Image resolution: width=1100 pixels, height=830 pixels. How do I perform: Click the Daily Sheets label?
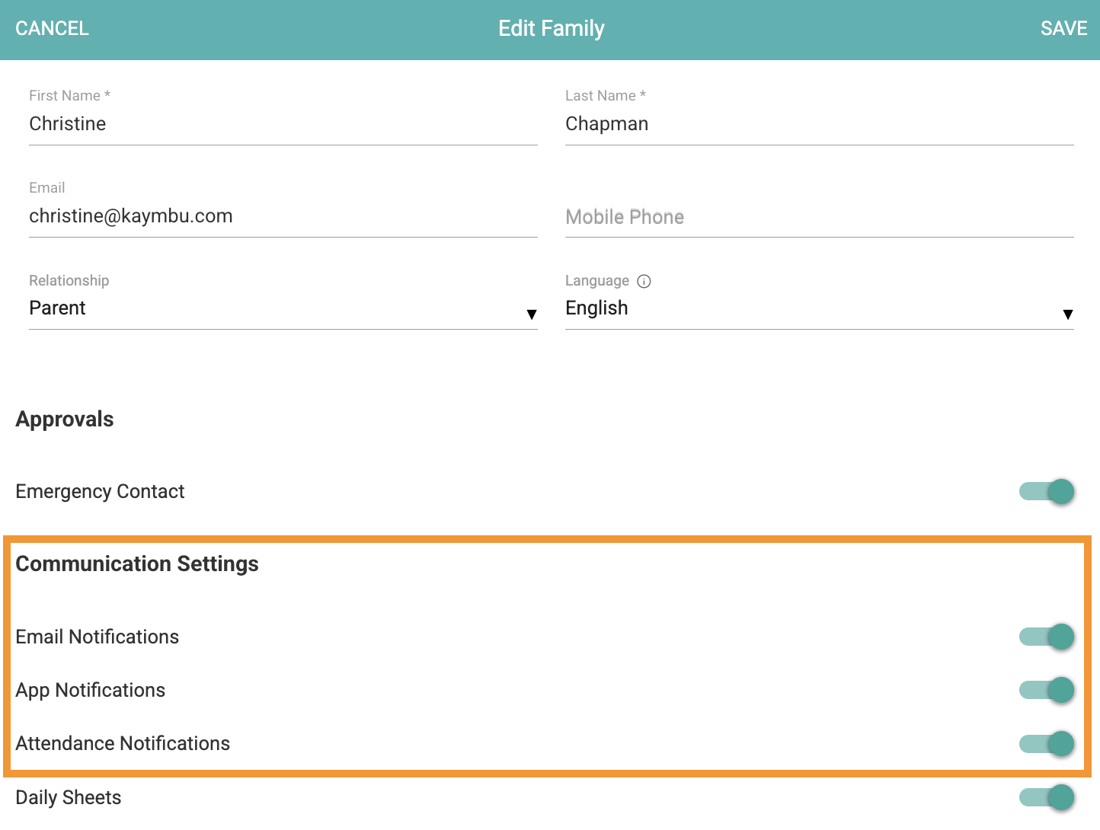[x=69, y=797]
